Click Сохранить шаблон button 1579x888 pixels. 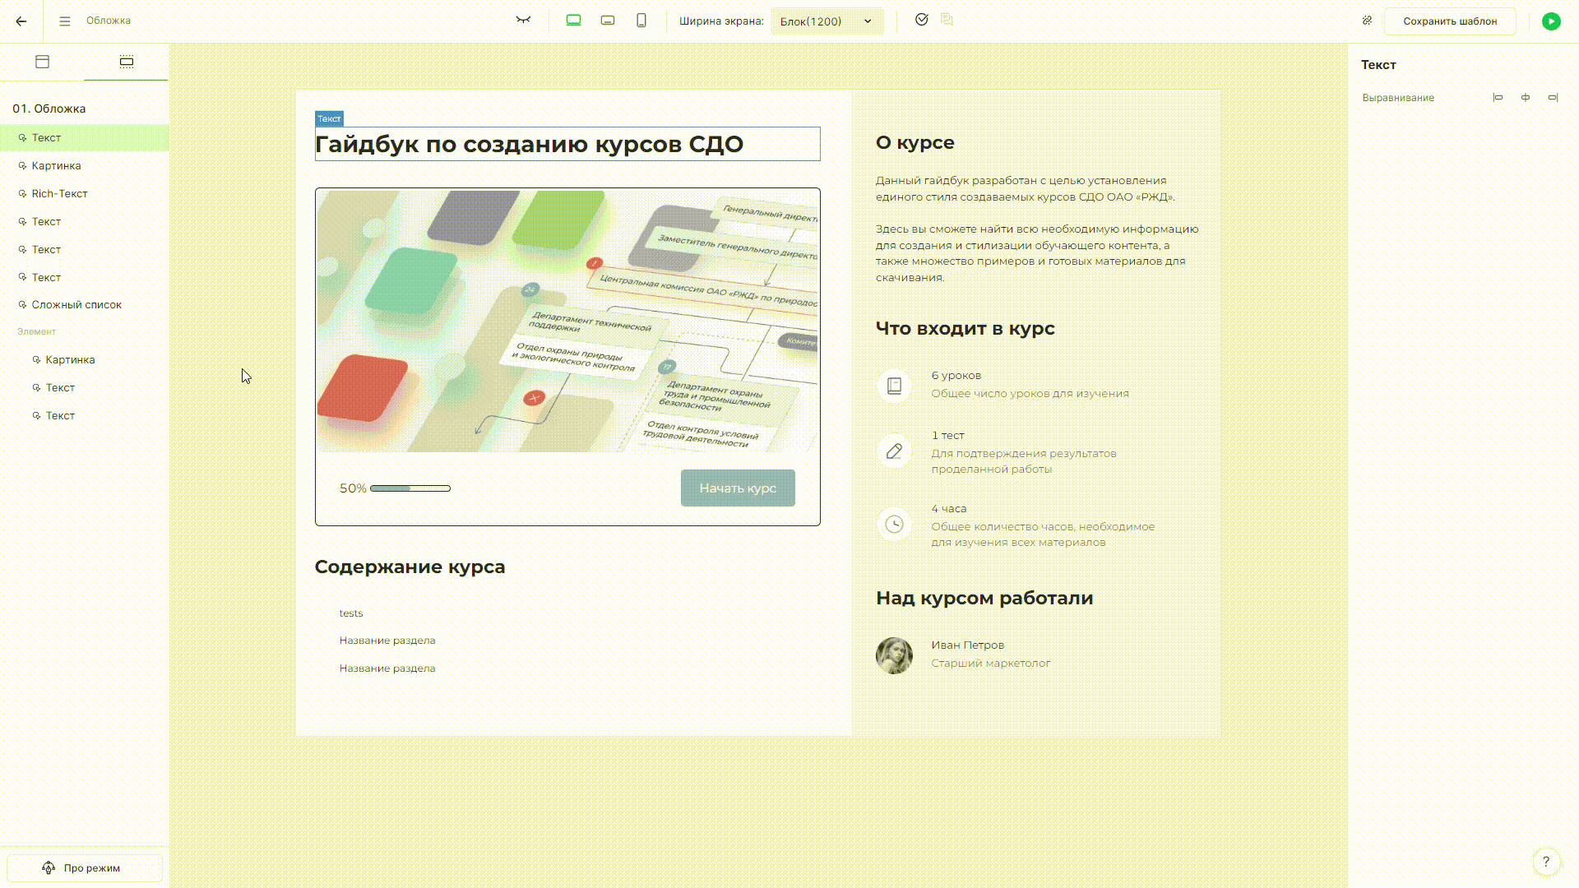1450,21
